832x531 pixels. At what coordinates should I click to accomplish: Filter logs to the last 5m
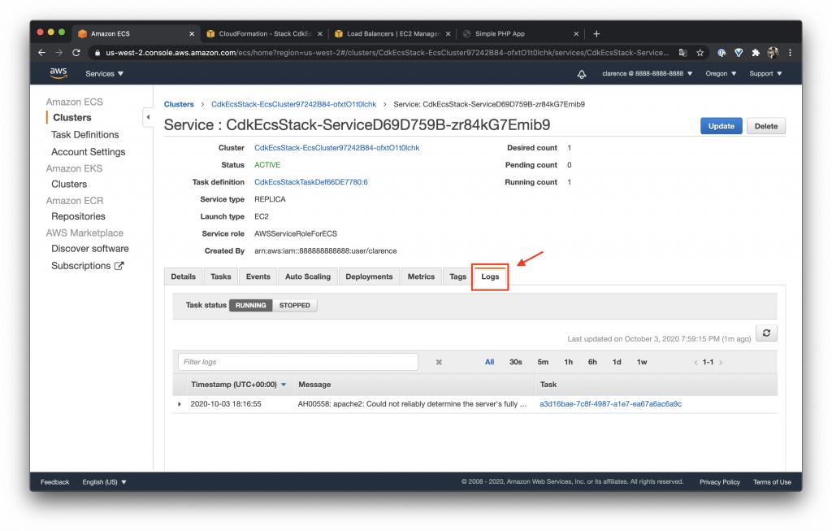pyautogui.click(x=543, y=362)
